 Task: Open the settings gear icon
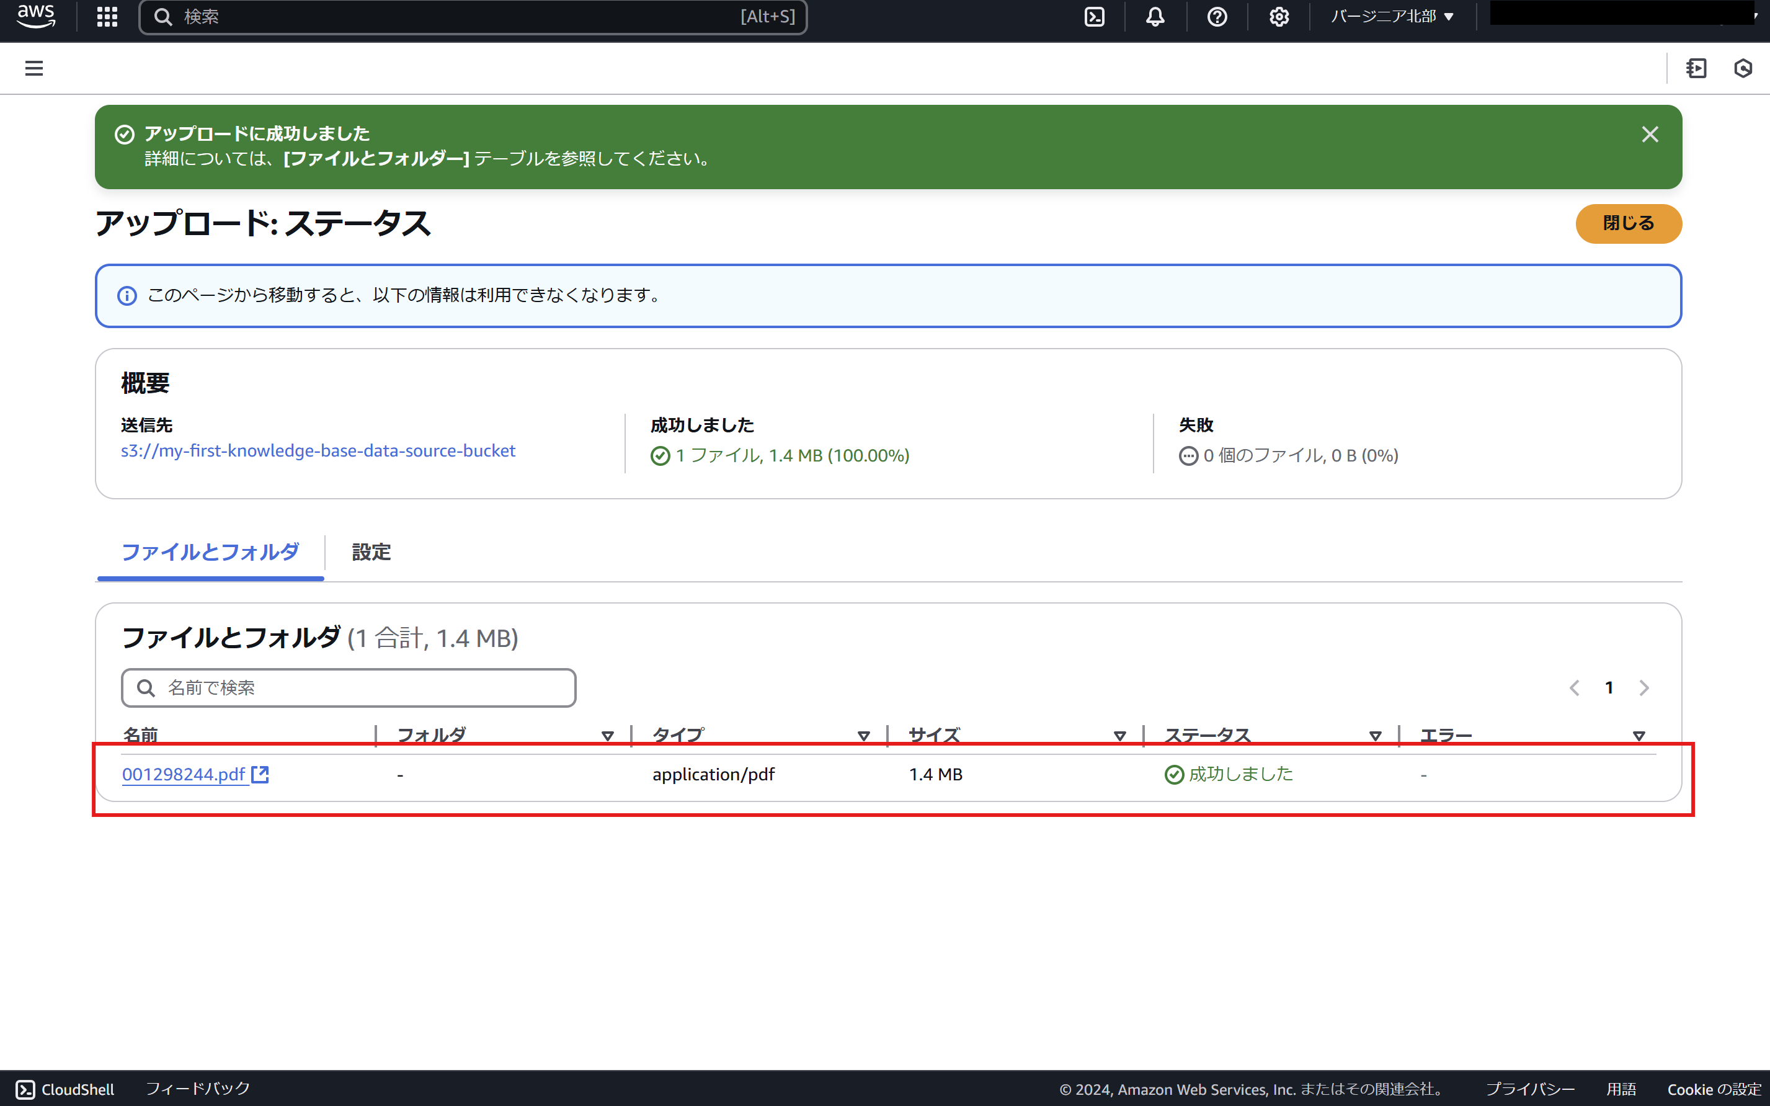[1279, 17]
